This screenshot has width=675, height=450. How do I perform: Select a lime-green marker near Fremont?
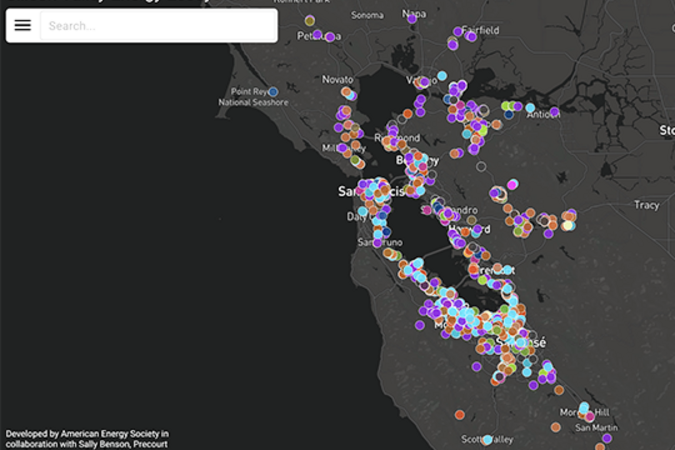coord(482,279)
